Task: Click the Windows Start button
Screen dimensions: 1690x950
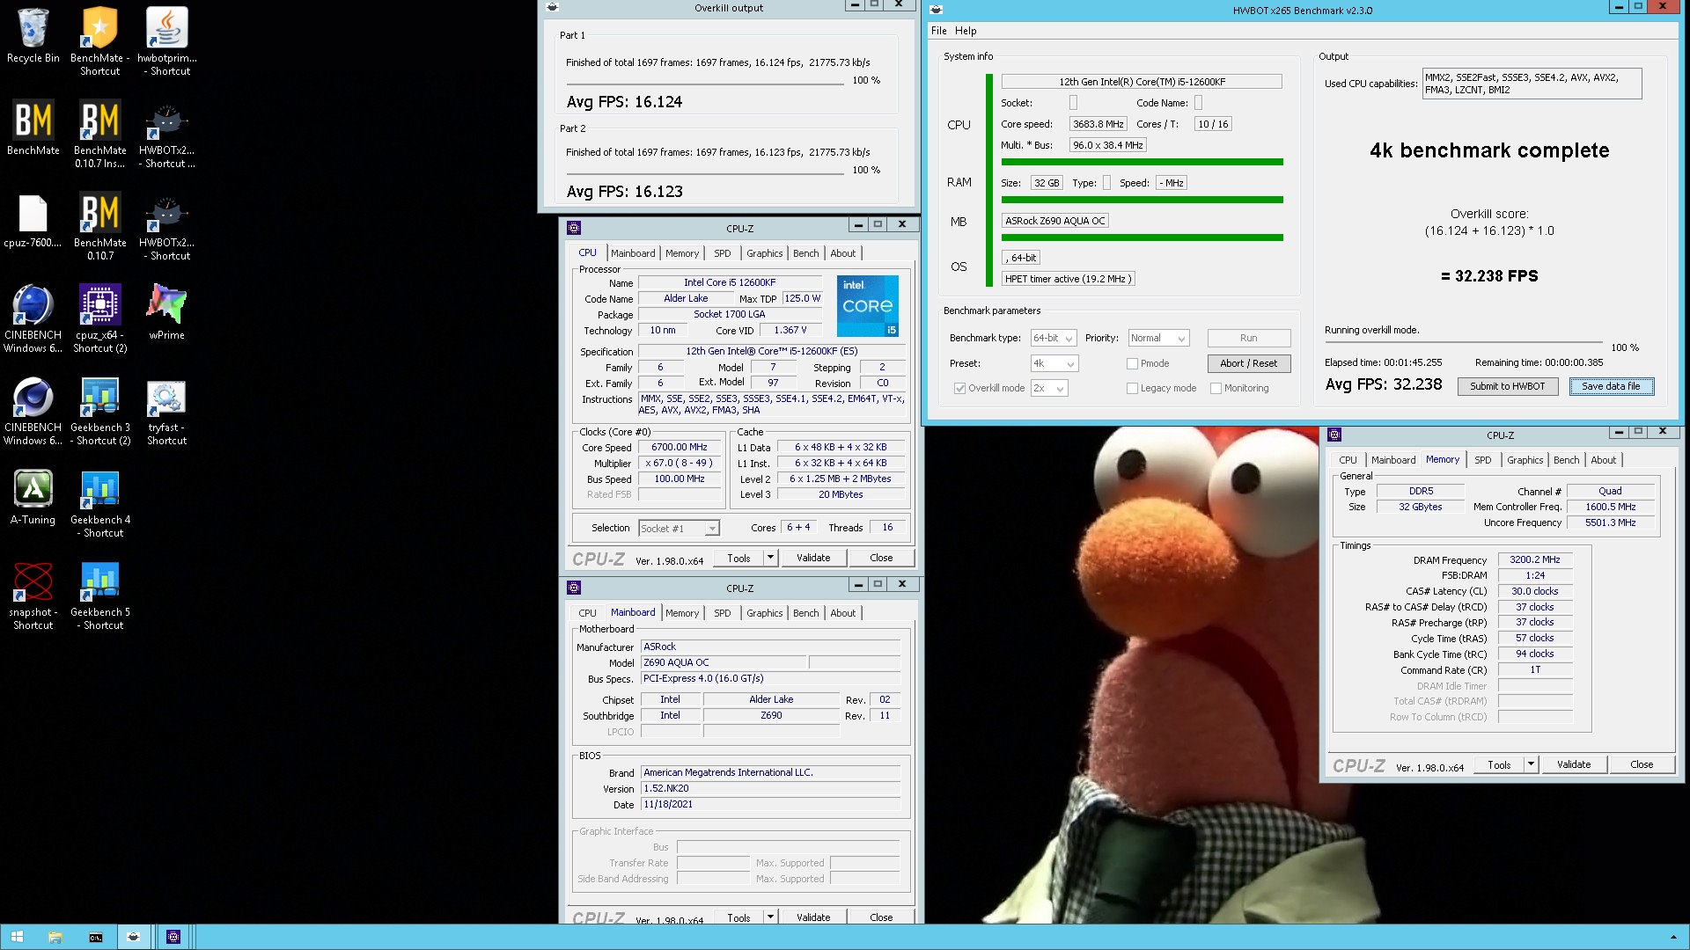Action: point(17,937)
